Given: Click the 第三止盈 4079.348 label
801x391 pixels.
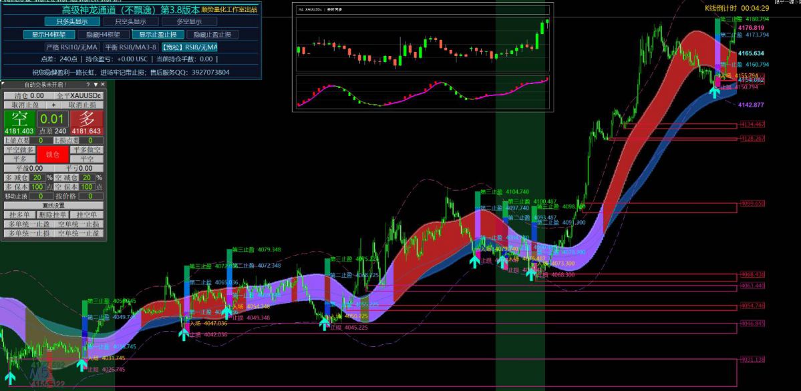Looking at the screenshot, I should [256, 250].
